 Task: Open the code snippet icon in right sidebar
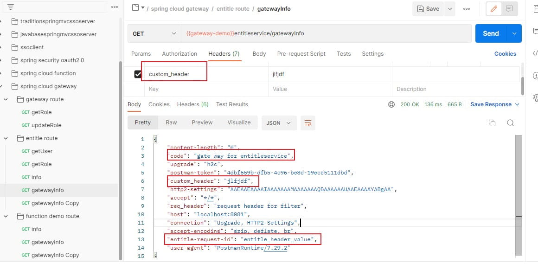[x=535, y=53]
